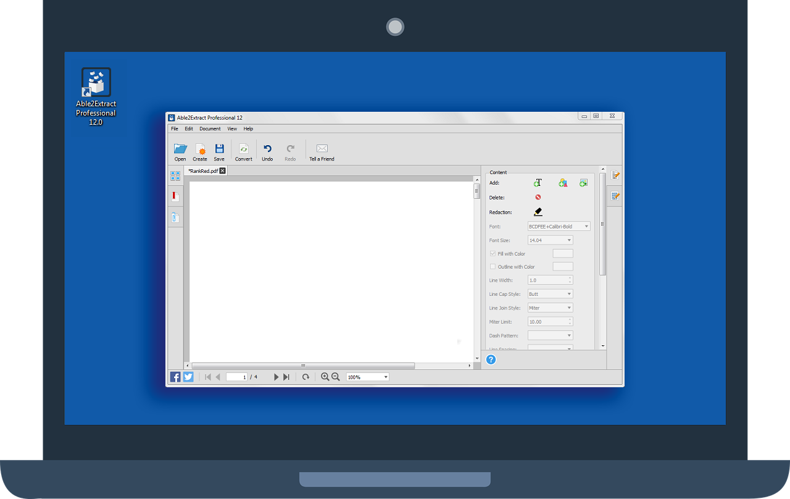Click the Outline with Color swatch
The image size is (790, 499).
[562, 267]
